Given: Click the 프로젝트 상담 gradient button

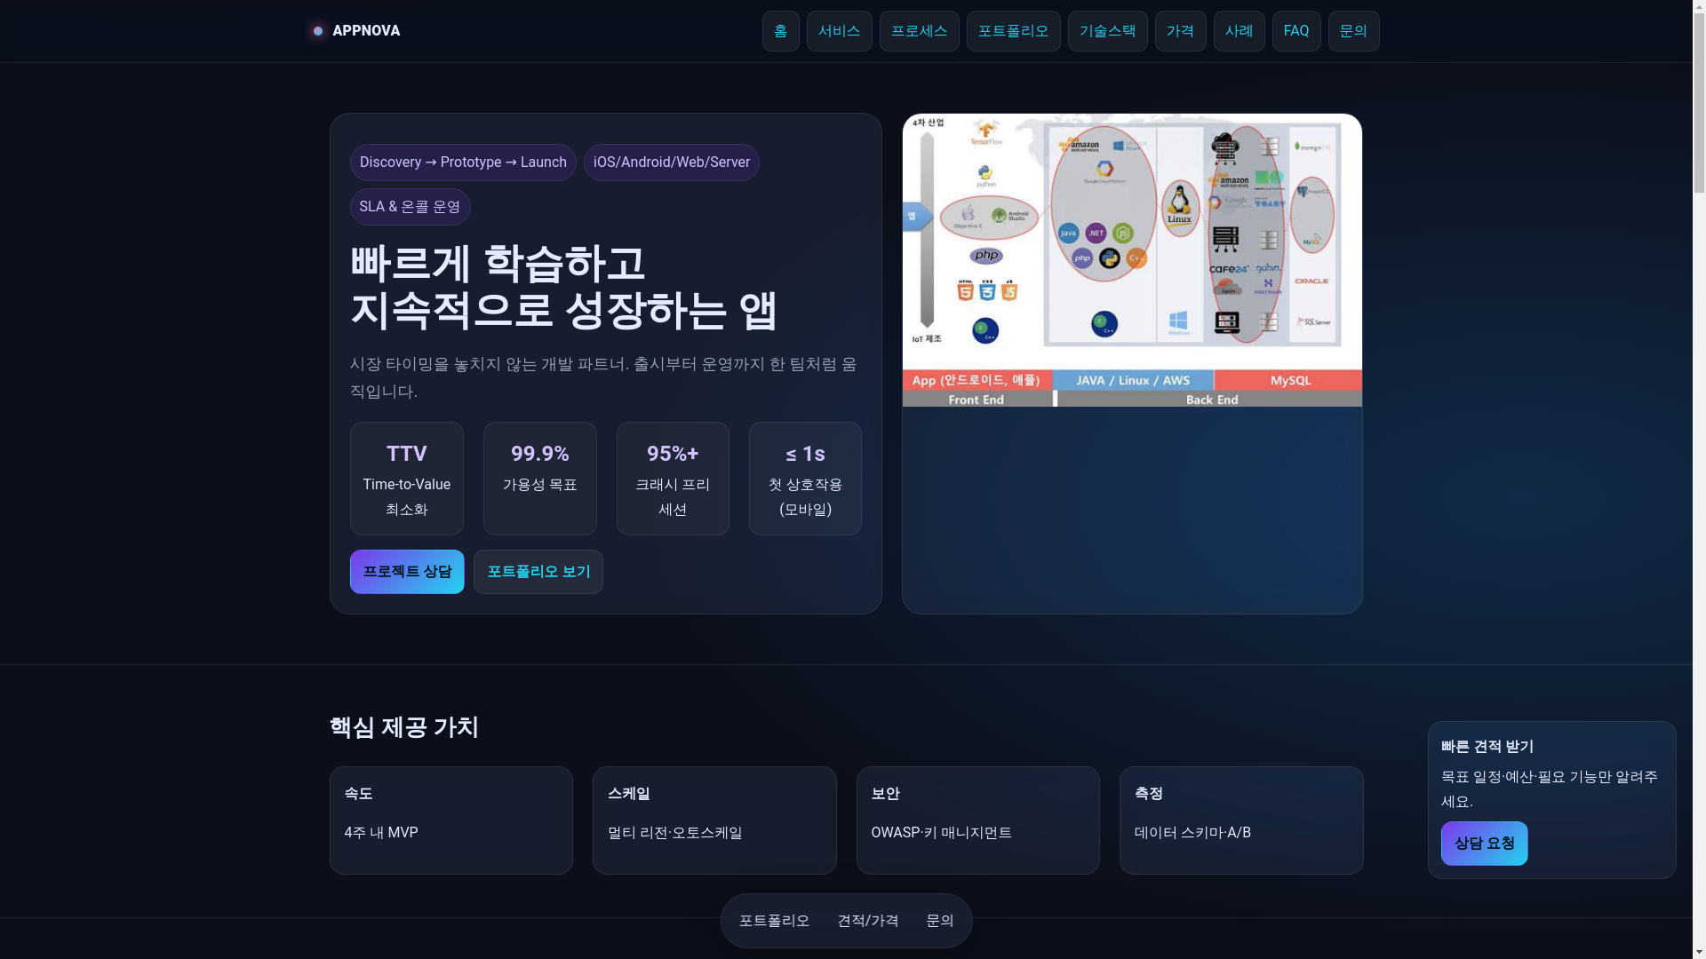Looking at the screenshot, I should (x=407, y=572).
